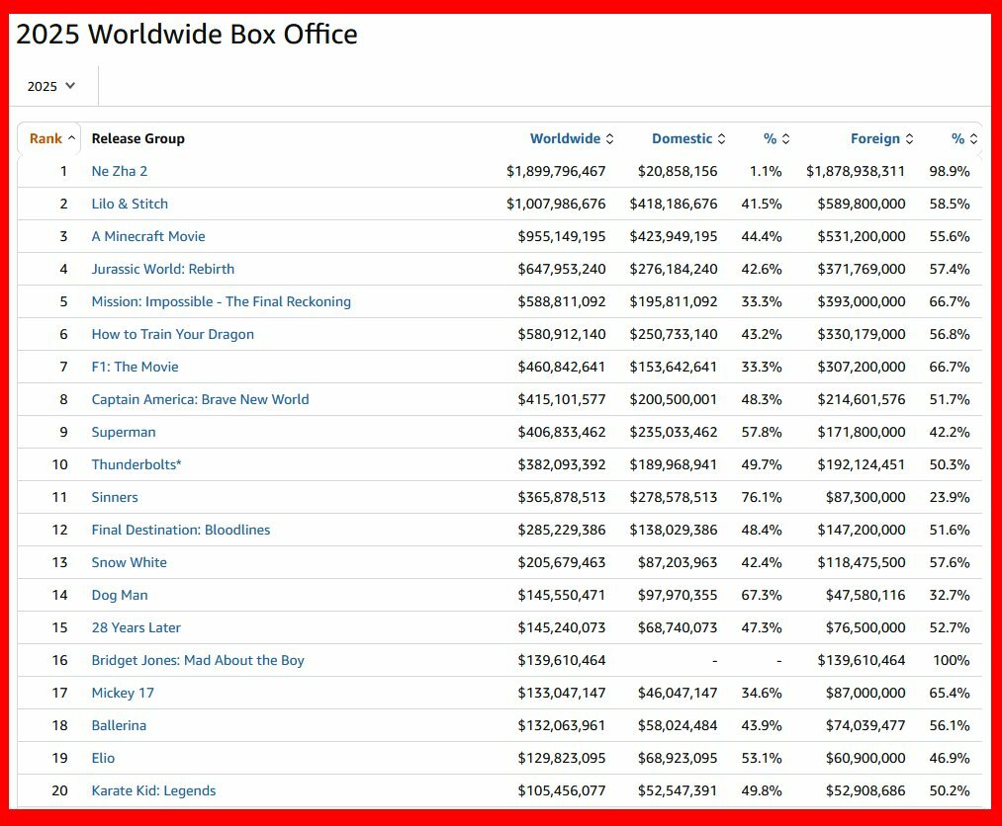Select domestic gross $87,203,963

pos(678,562)
